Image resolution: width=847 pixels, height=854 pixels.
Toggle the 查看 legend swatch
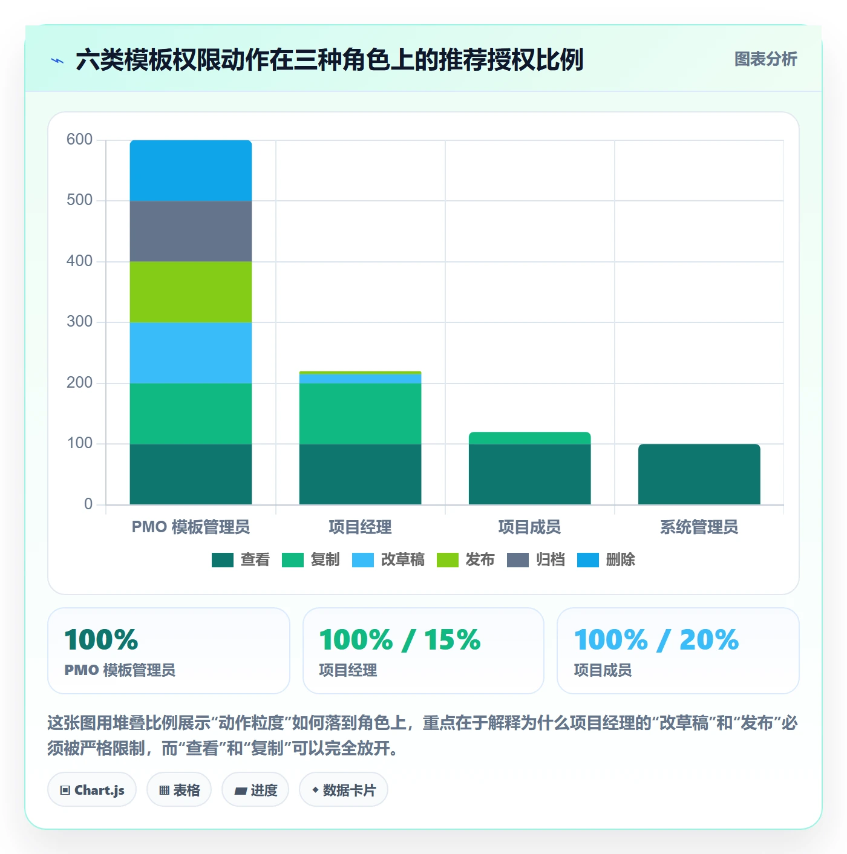click(x=222, y=560)
